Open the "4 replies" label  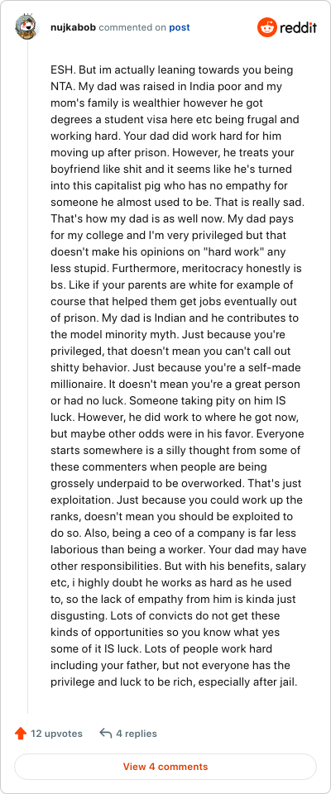pyautogui.click(x=137, y=734)
